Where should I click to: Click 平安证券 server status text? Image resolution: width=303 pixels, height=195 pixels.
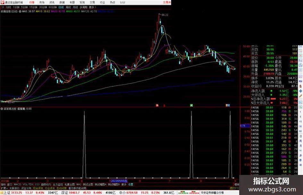coord(212,193)
